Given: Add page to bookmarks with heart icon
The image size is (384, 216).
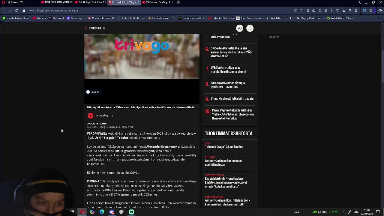Looking at the screenshot, I should point(338,10).
